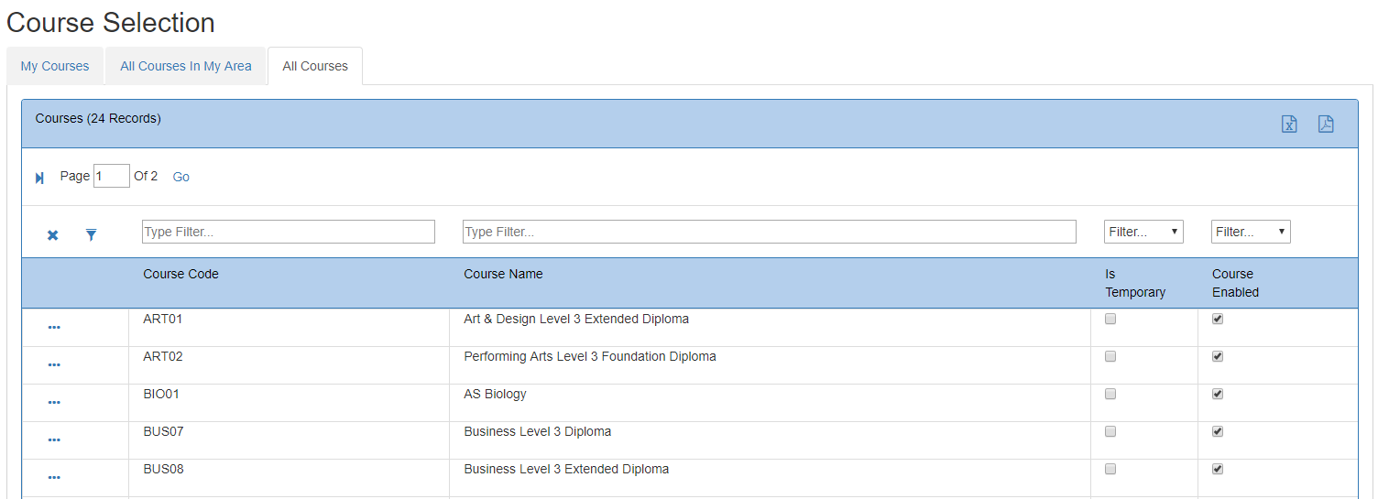Switch to My Courses tab
Screen dimensions: 1378x499
[55, 66]
